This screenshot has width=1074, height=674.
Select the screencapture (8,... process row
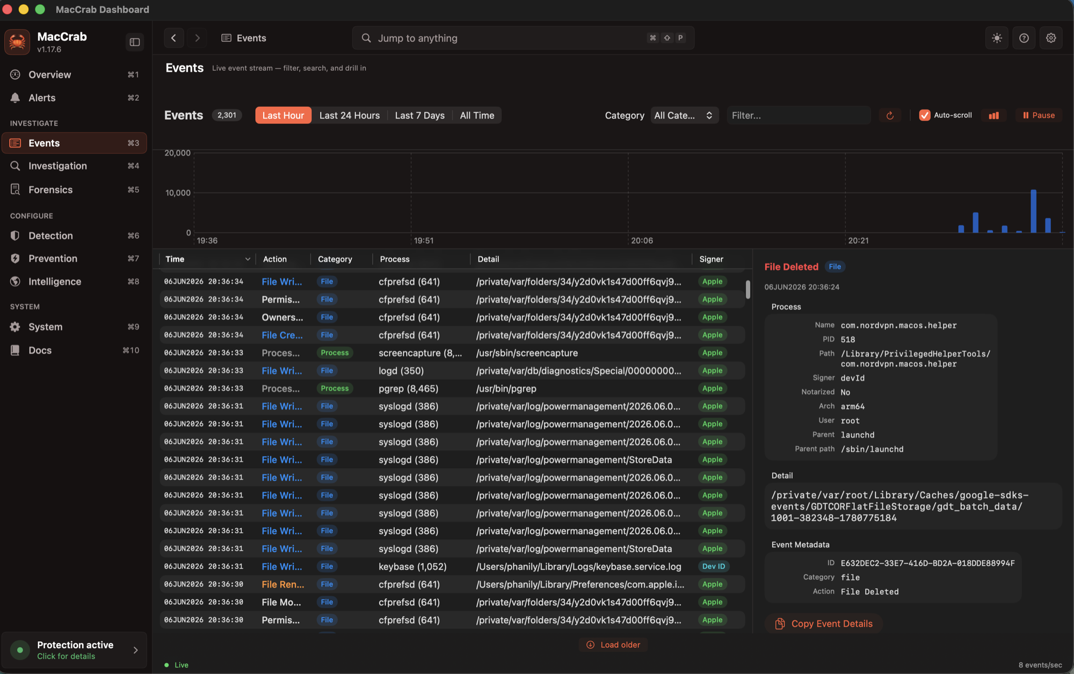(x=452, y=353)
